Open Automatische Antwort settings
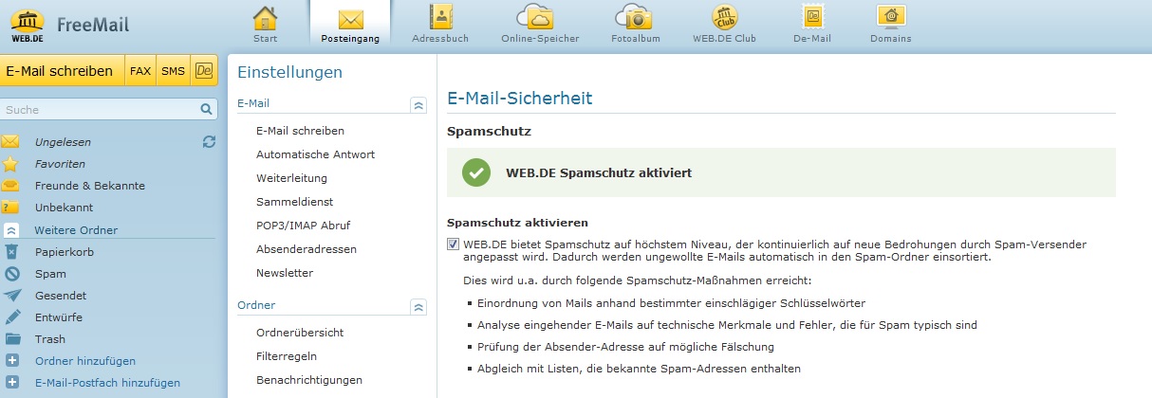Image resolution: width=1152 pixels, height=398 pixels. (x=315, y=154)
